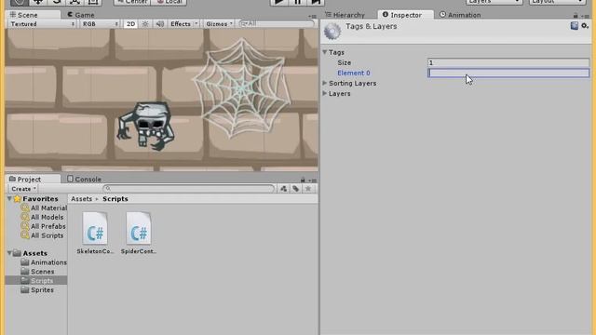Select the SkeletonCo.. C# script file
This screenshot has height=335, width=596.
[95, 233]
